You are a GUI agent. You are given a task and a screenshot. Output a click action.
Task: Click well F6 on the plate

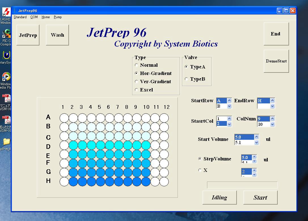pos(109,164)
